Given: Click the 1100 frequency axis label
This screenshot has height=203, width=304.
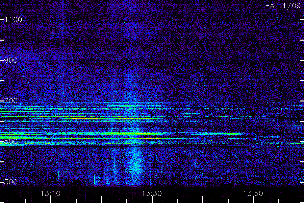Looking at the screenshot, I should pos(13,20).
